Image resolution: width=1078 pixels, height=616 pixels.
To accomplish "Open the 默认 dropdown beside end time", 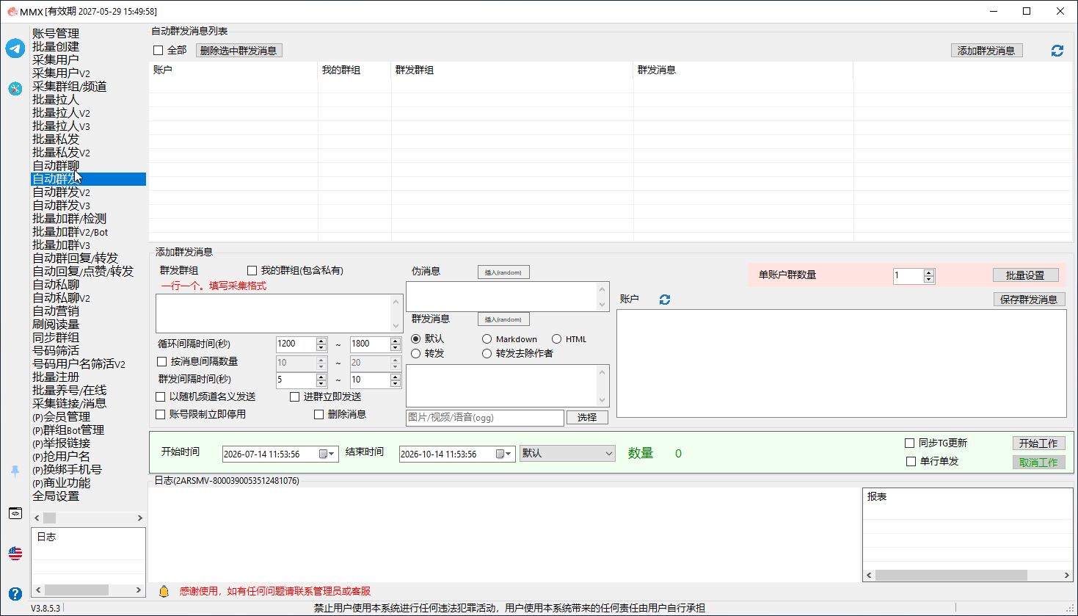I will (x=567, y=454).
